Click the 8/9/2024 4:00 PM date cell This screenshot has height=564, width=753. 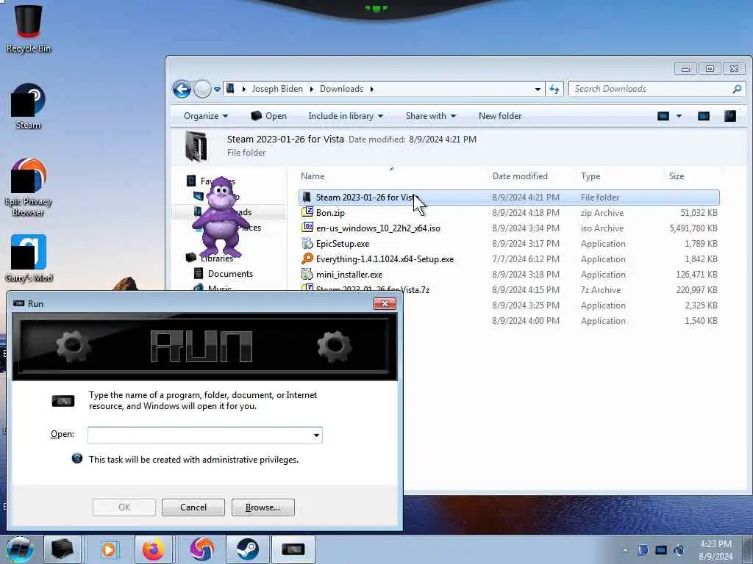point(525,321)
